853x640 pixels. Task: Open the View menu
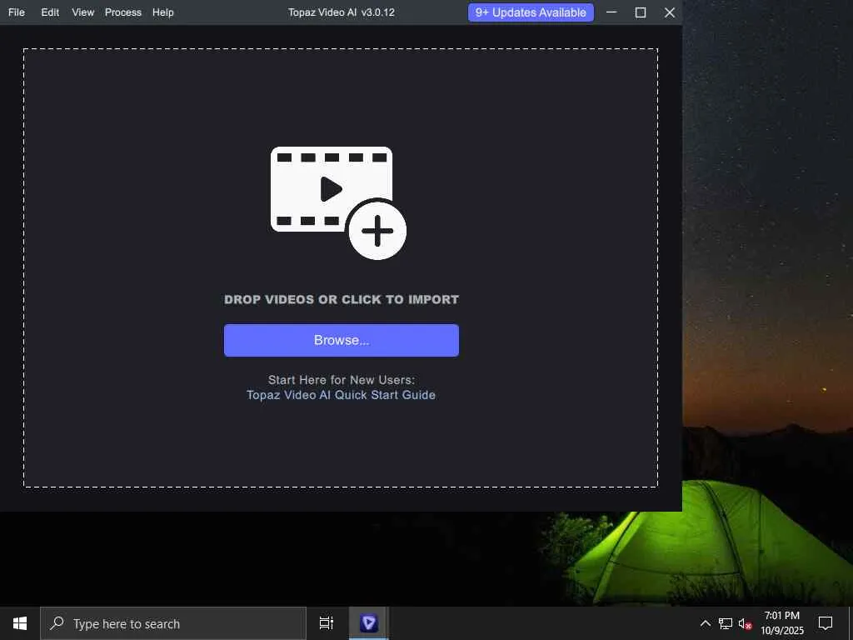[x=83, y=12]
